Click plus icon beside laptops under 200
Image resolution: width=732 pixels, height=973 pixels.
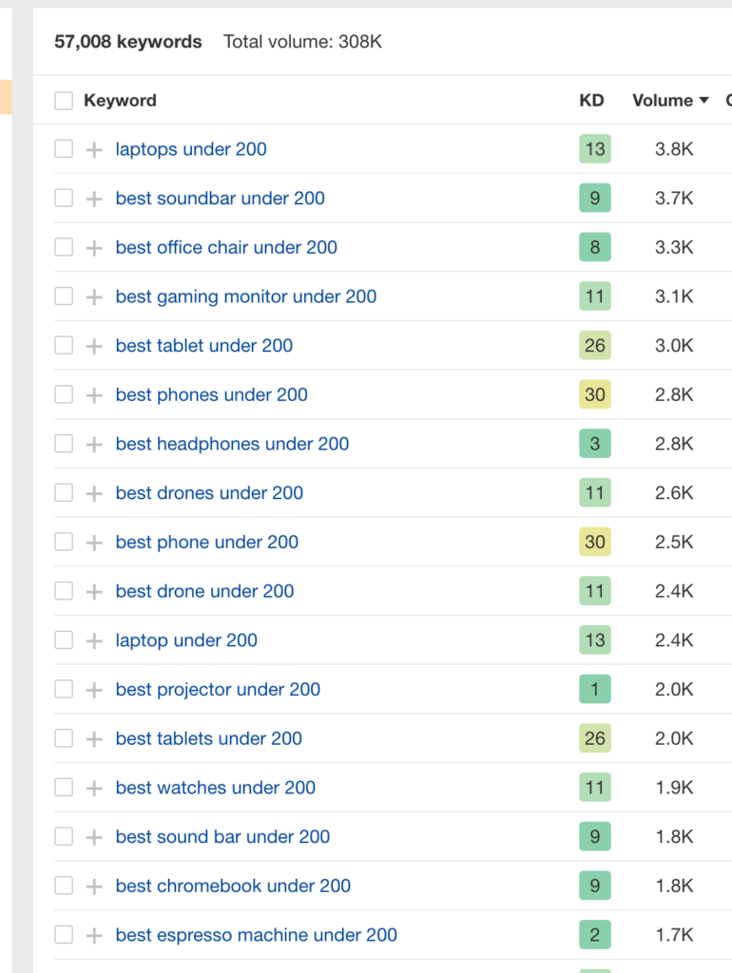94,149
